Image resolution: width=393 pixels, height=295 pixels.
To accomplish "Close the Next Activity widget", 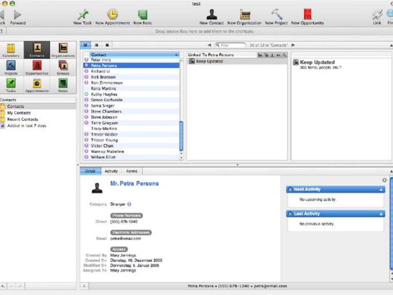I will pyautogui.click(x=290, y=189).
